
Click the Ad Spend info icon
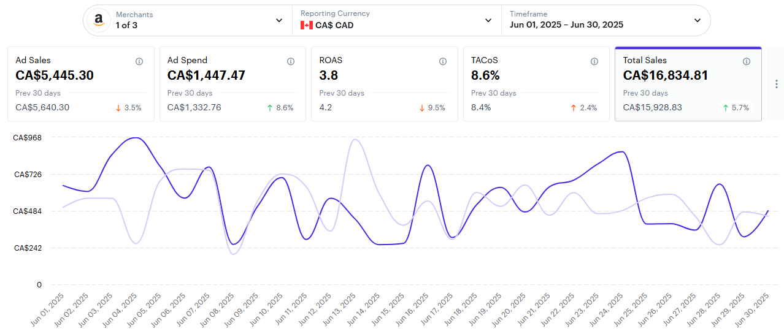pyautogui.click(x=291, y=61)
